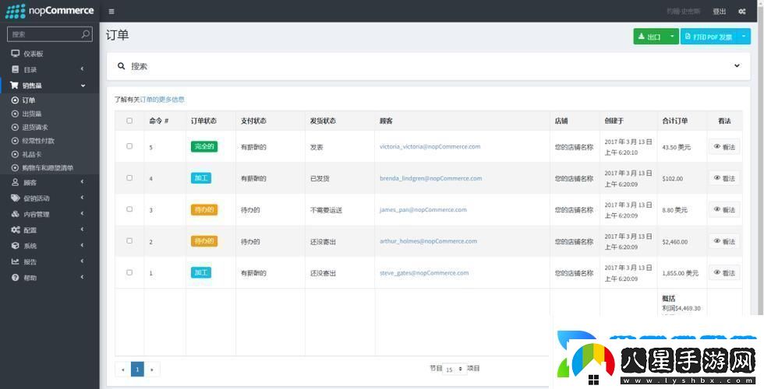Screen dimensions: 764x389
Task: Open james_pan@nopCommerce.com customer link
Action: point(423,209)
